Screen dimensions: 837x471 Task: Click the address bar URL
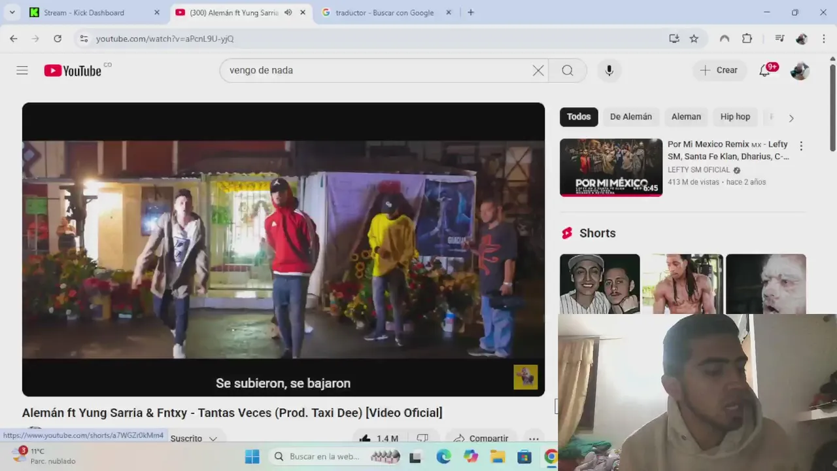coord(165,39)
